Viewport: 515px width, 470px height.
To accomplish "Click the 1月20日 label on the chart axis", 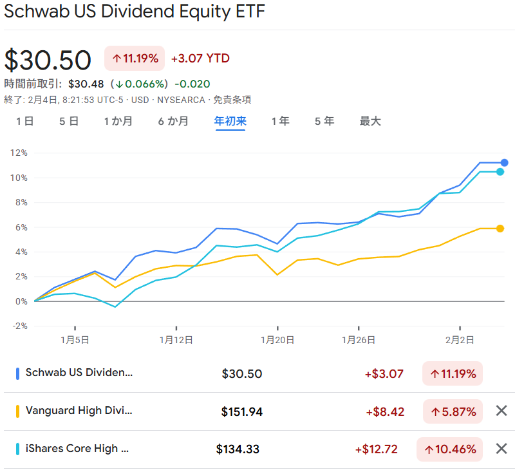I will point(277,339).
